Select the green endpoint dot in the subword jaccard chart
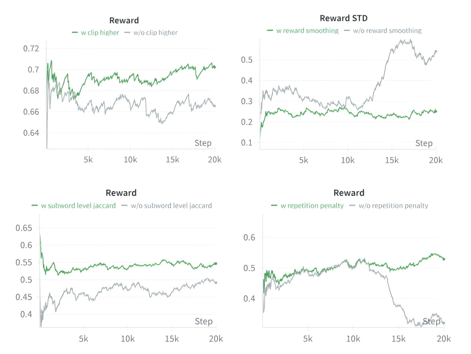 (x=216, y=264)
